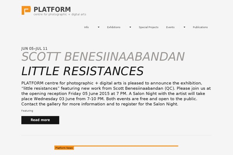233x155 pixels.
Task: Open the Publications page
Action: pos(200,27)
